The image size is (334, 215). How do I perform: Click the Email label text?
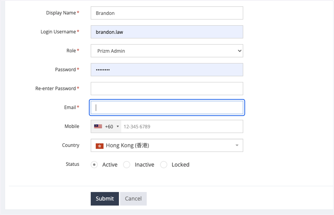click(x=70, y=107)
